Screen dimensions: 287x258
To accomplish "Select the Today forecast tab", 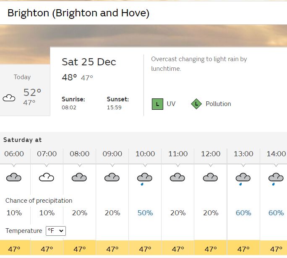I will tap(25, 90).
